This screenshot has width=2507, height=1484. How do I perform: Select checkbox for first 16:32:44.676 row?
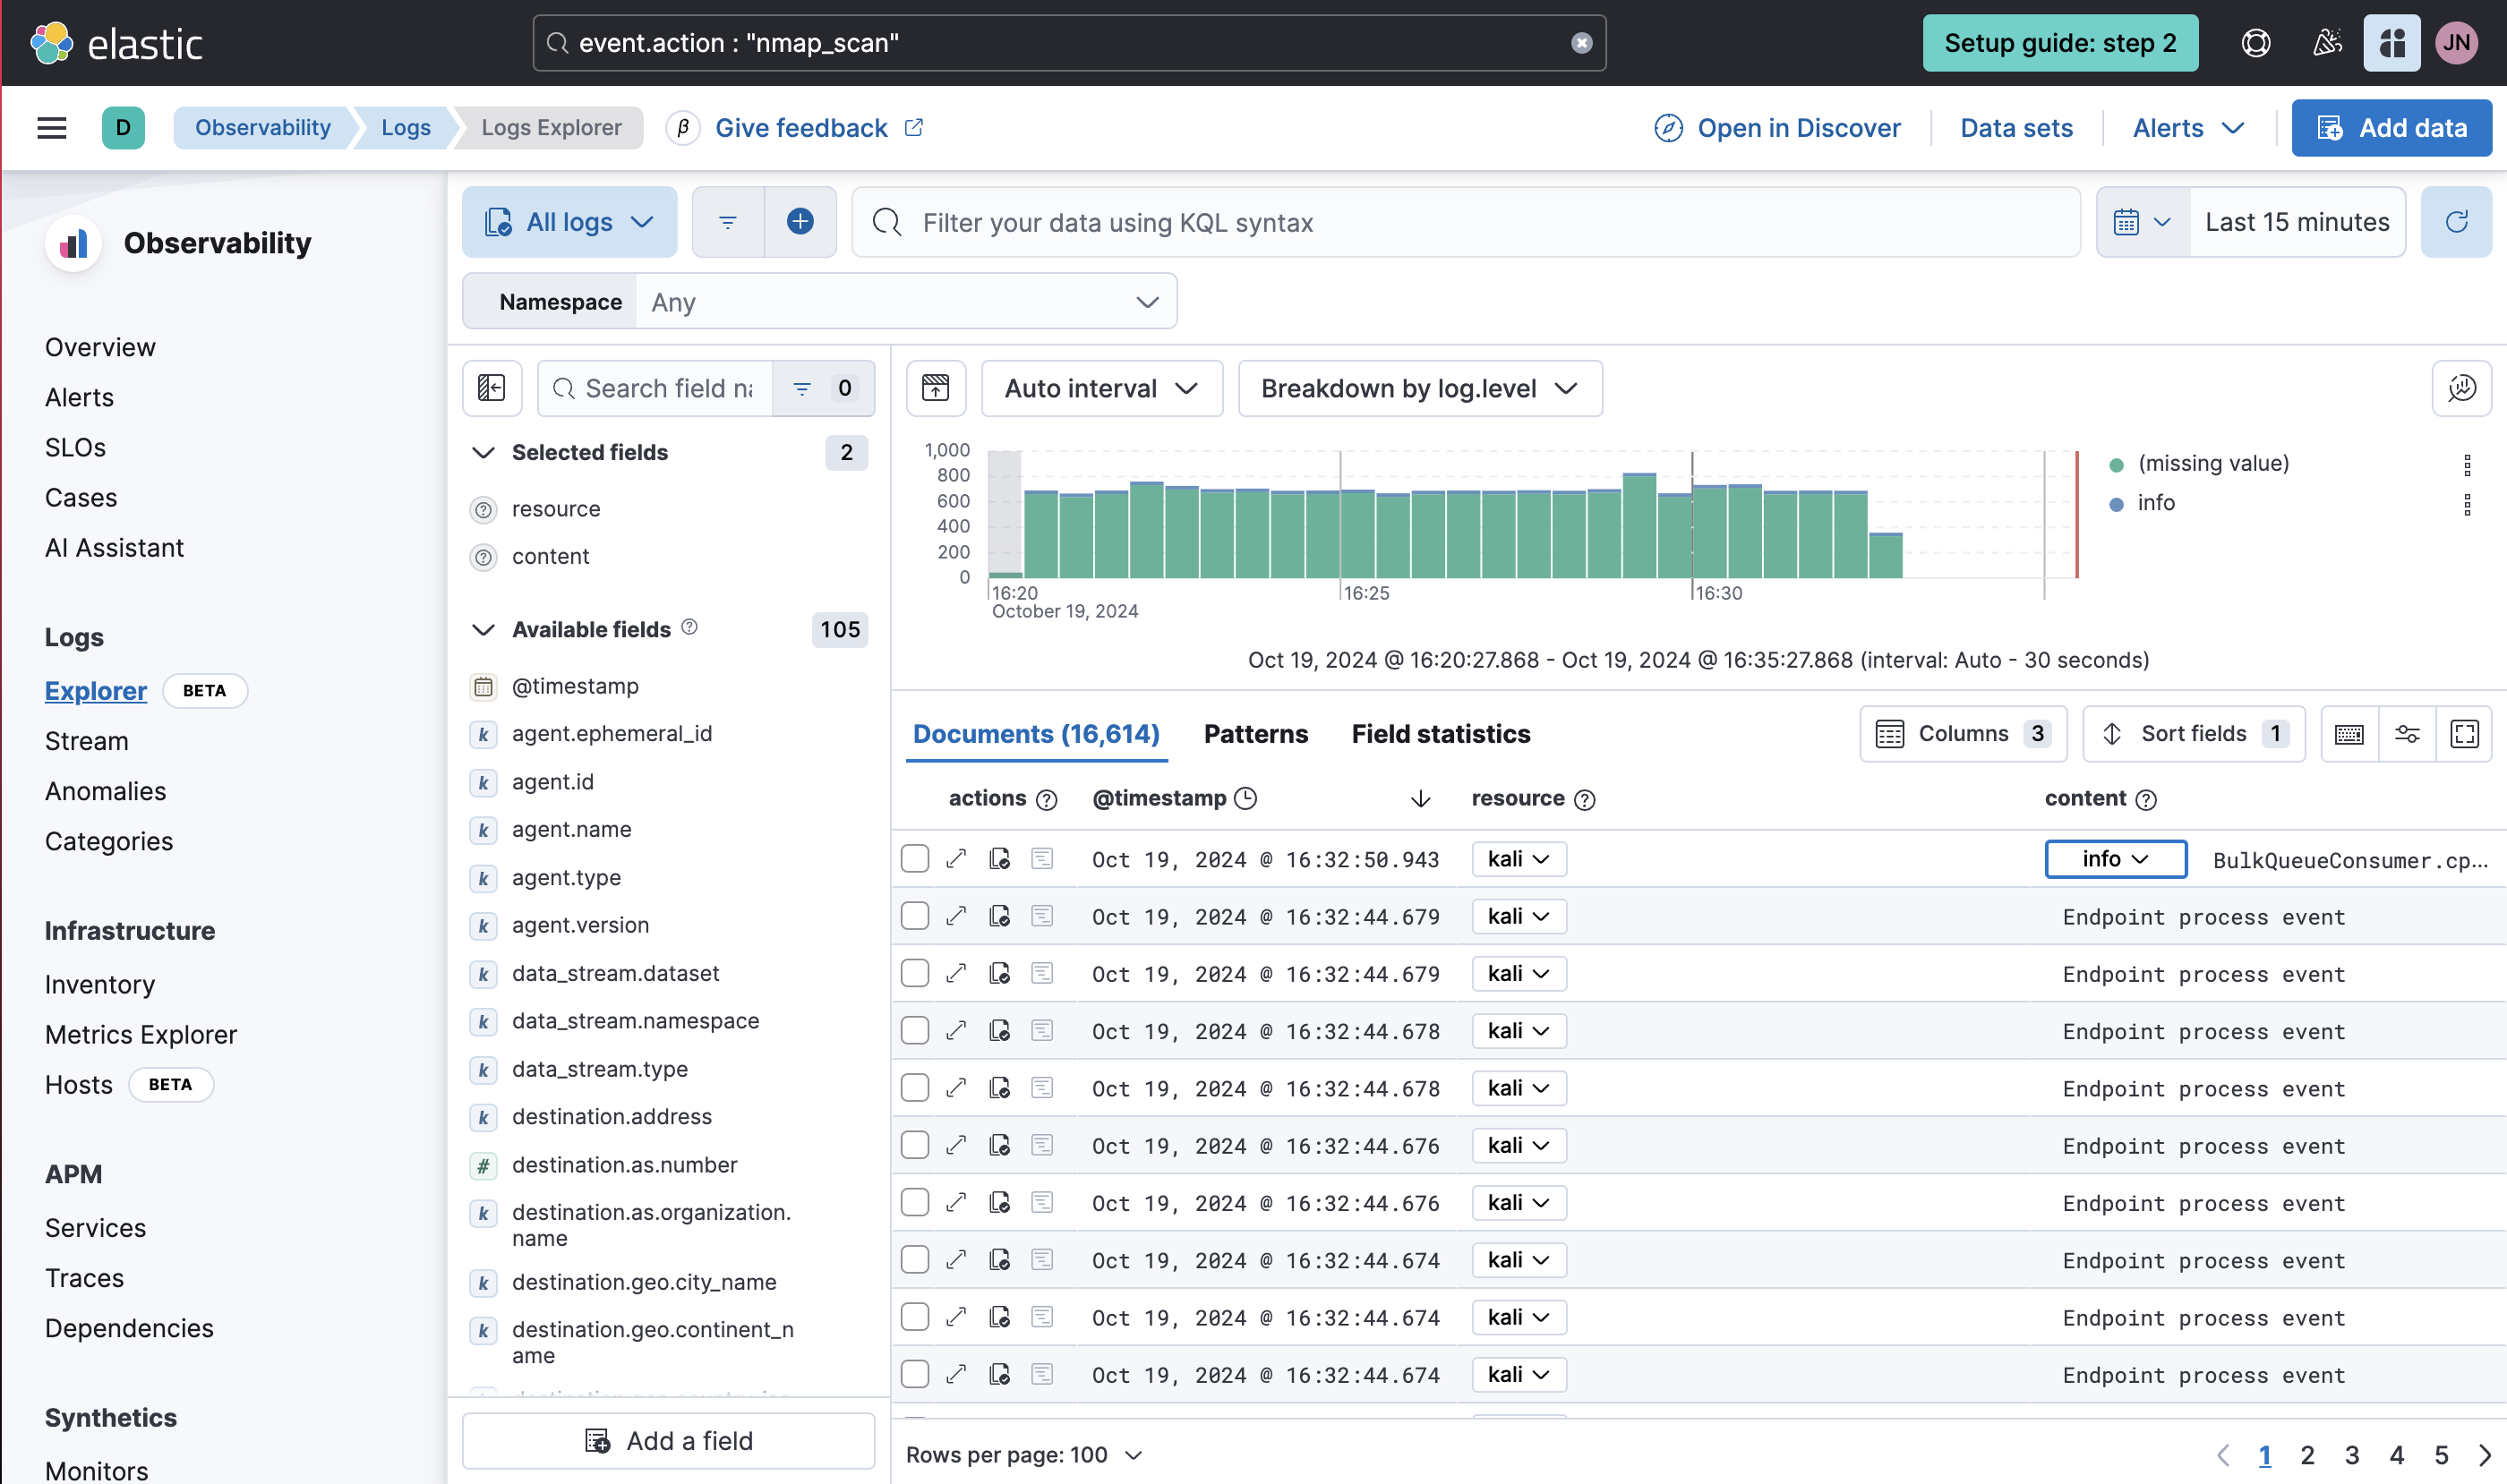(x=914, y=1145)
